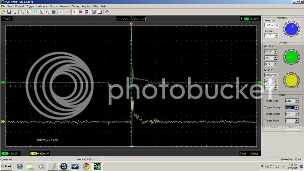The width and height of the screenshot is (304, 171).
Task: Stop acquisition with the red Stop button
Action: (x=80, y=12)
